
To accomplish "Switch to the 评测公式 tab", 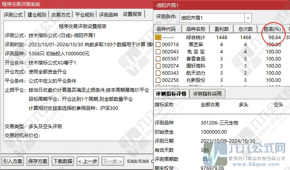I will [13, 15].
